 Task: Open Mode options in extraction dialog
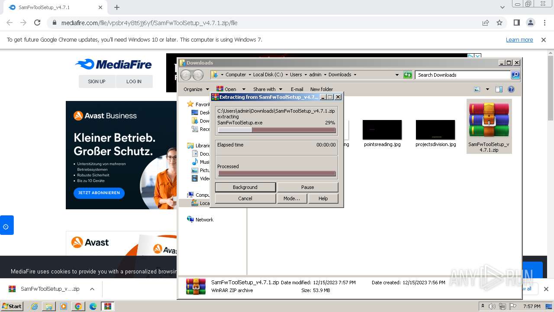point(292,198)
